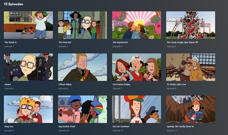The height and width of the screenshot is (135, 228).
Task: Select The Experiment episode thumbnail
Action: tap(136, 25)
